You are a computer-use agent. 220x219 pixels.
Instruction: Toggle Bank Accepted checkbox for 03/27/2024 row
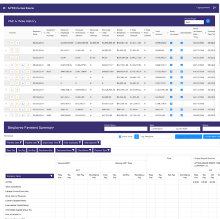click(x=172, y=50)
